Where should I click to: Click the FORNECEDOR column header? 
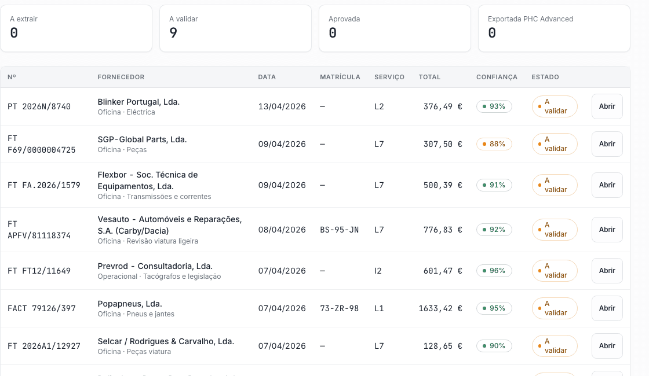(x=121, y=77)
